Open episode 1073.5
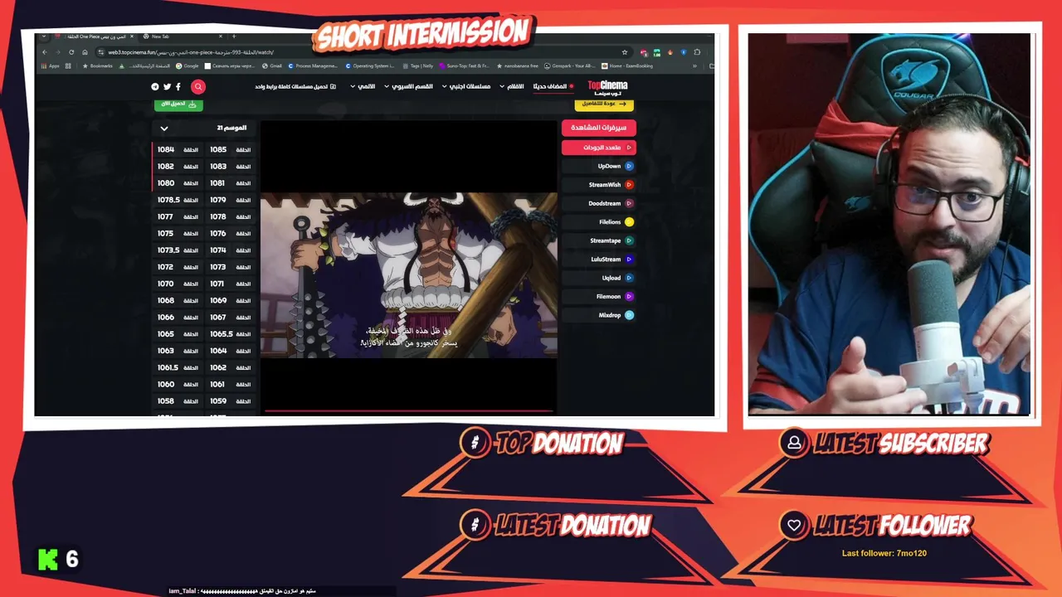The height and width of the screenshot is (597, 1062). (x=178, y=250)
